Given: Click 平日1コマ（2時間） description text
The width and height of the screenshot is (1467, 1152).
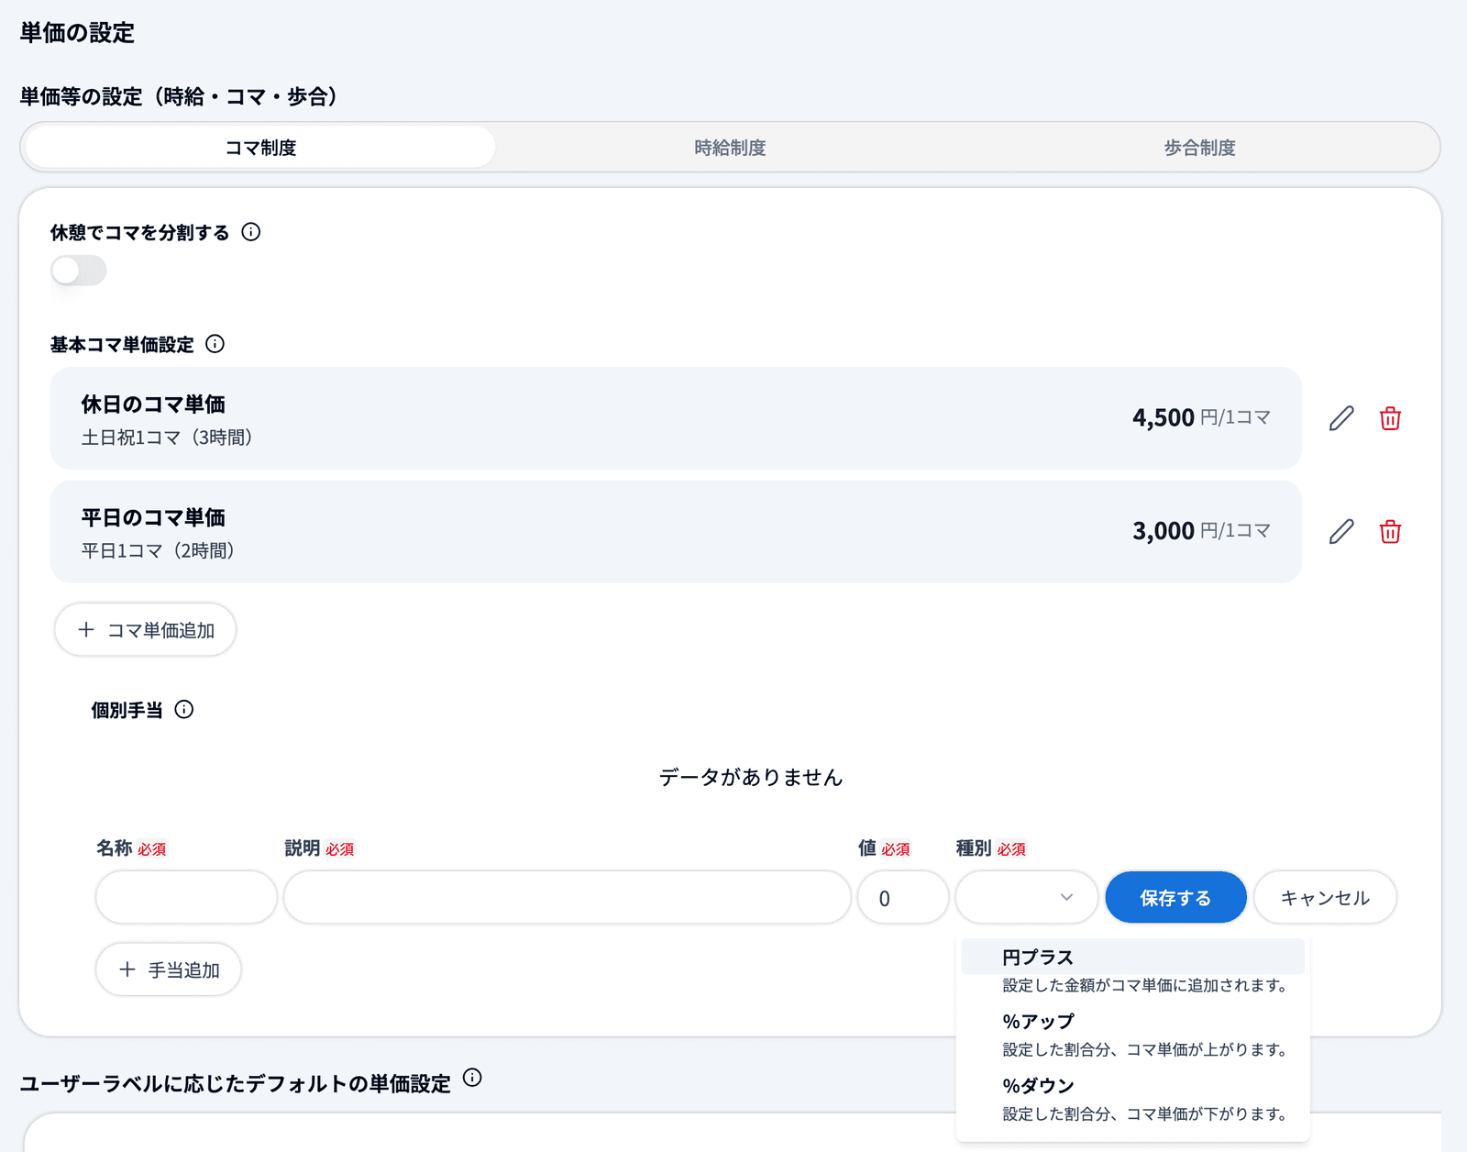Looking at the screenshot, I should (x=158, y=550).
